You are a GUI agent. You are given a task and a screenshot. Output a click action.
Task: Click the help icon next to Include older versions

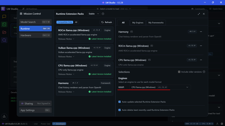point(204,72)
